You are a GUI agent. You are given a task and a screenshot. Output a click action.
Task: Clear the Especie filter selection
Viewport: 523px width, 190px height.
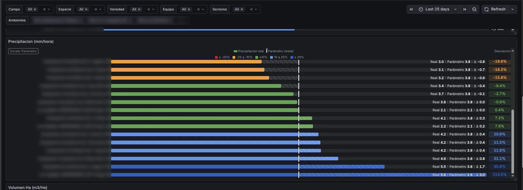coord(96,9)
